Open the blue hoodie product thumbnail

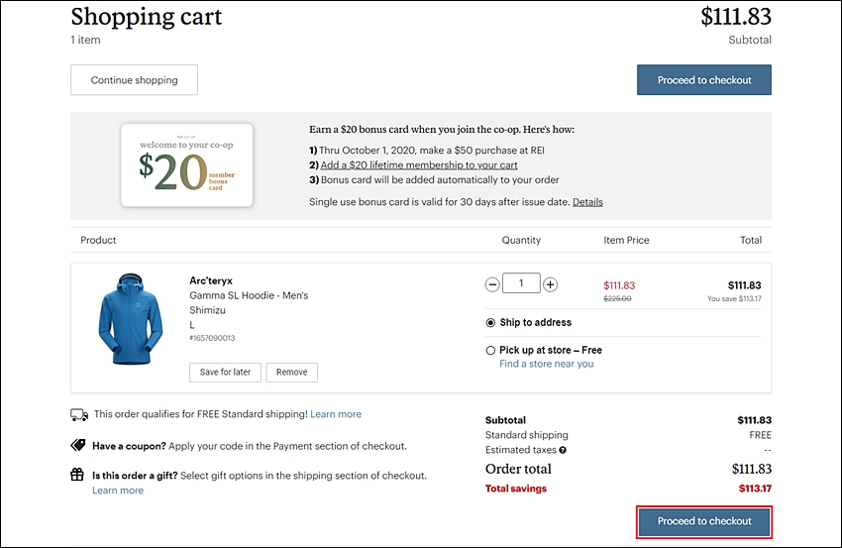click(x=131, y=319)
